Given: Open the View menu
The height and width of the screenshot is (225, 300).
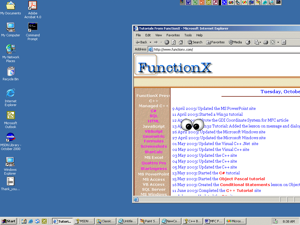Looking at the screenshot, I should [x=158, y=35].
